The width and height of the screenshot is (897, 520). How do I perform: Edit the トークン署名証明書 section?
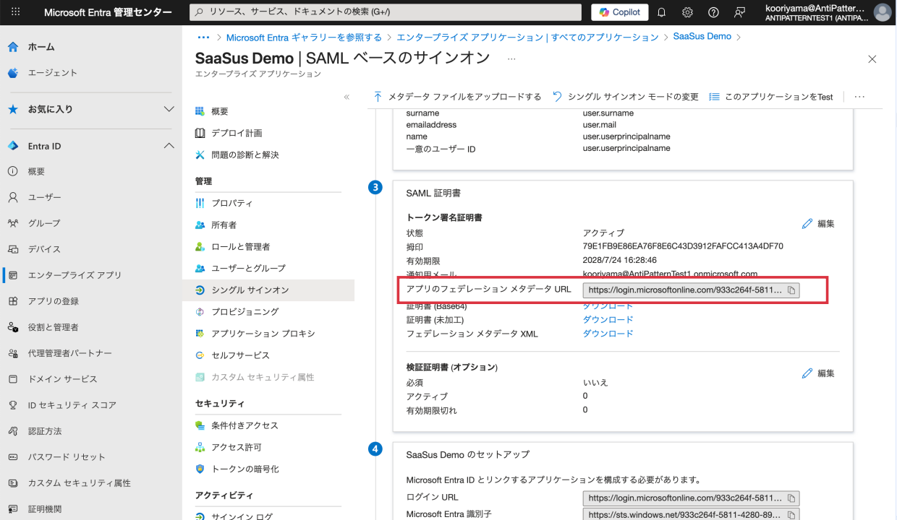(818, 224)
